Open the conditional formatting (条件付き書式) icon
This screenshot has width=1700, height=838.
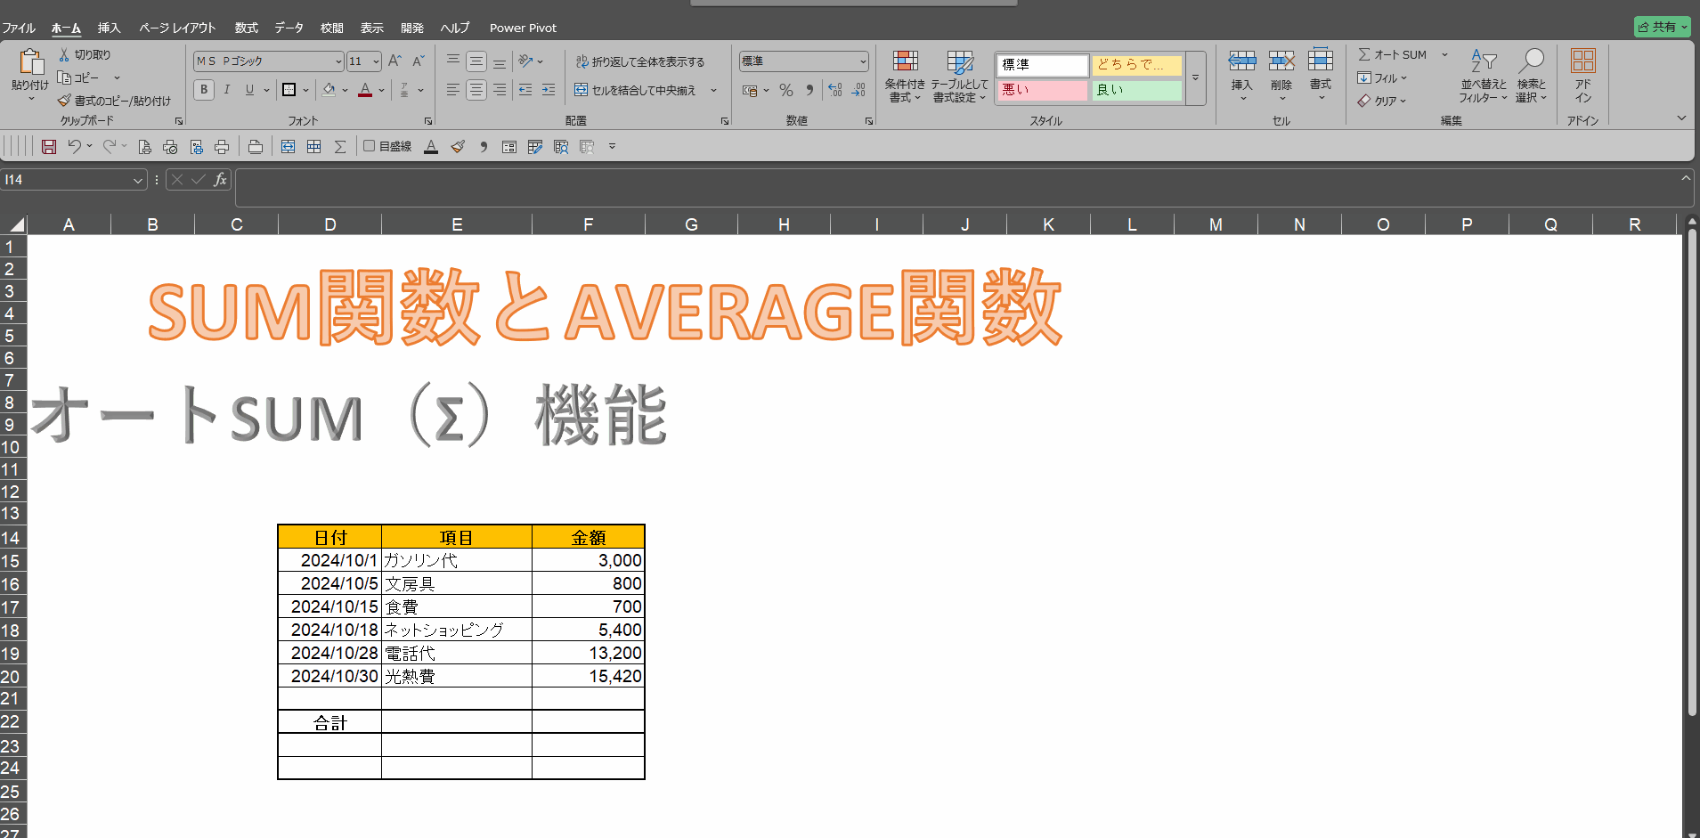pyautogui.click(x=905, y=76)
